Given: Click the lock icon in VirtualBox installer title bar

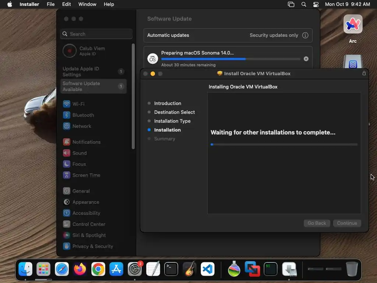Looking at the screenshot, I should click(x=364, y=73).
